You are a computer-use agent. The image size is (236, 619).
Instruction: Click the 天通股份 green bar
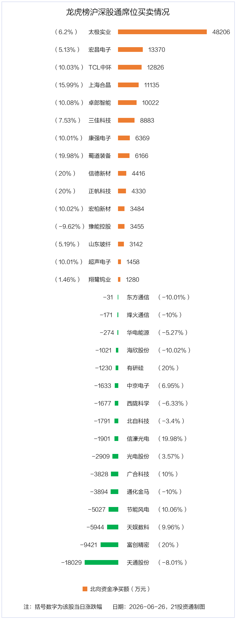[101, 562]
